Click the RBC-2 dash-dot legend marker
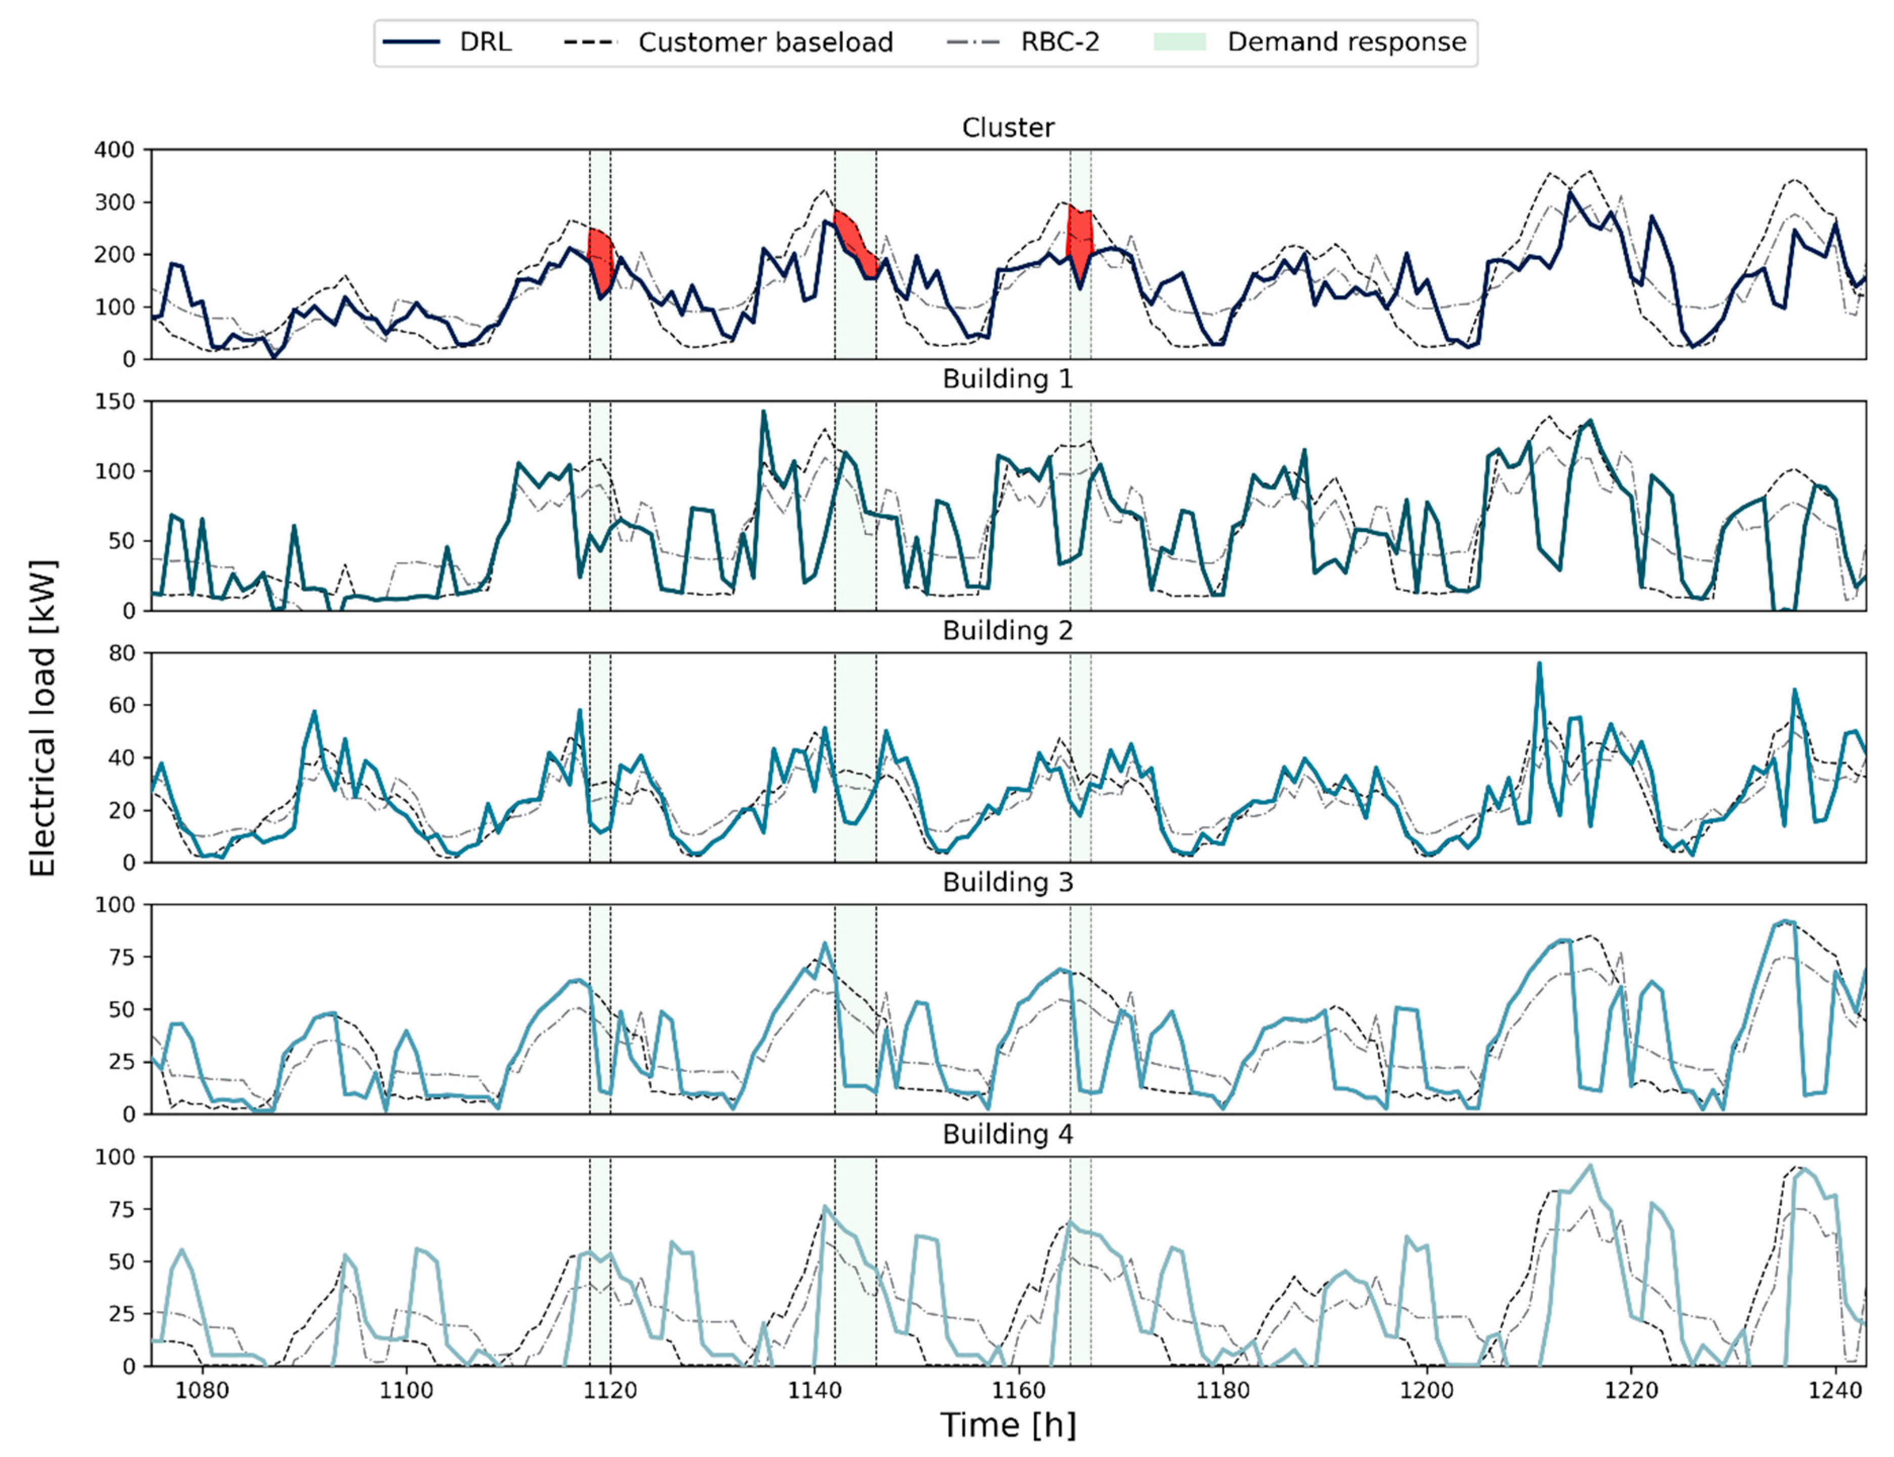Viewport: 1894px width, 1457px height. click(973, 42)
